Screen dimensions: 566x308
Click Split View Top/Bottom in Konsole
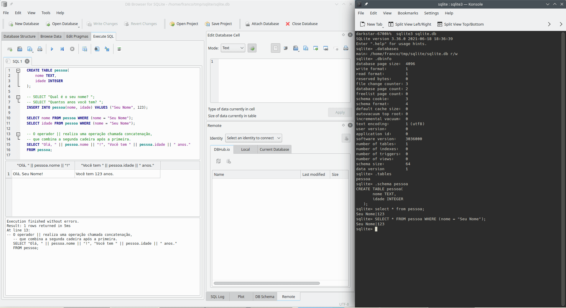460,24
